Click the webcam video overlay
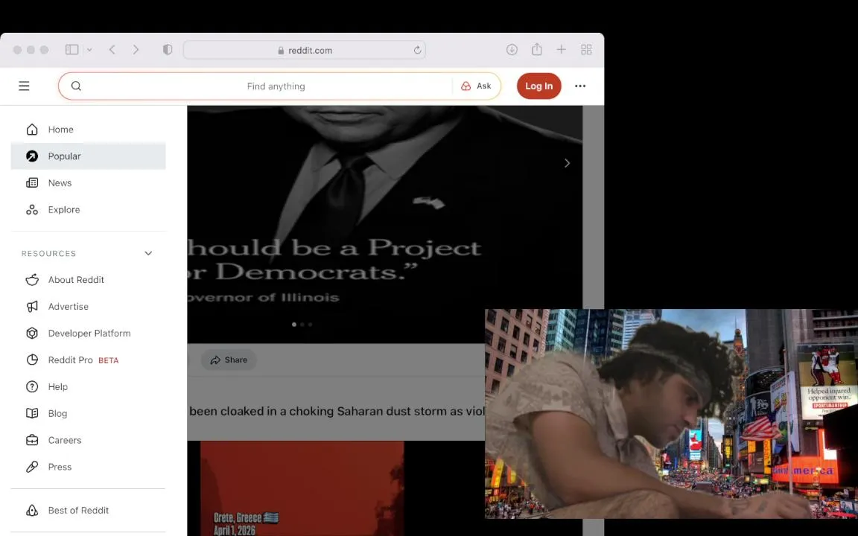 [671, 414]
